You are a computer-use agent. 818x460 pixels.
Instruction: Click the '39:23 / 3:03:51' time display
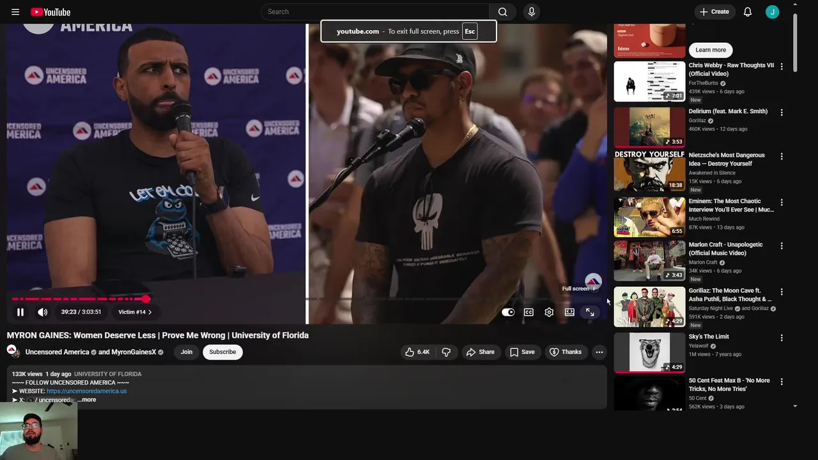coord(81,312)
